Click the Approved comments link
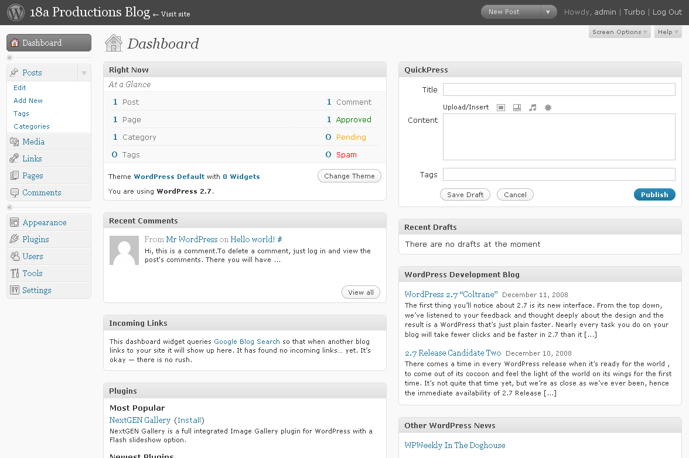Image resolution: width=689 pixels, height=458 pixels. pyautogui.click(x=353, y=119)
